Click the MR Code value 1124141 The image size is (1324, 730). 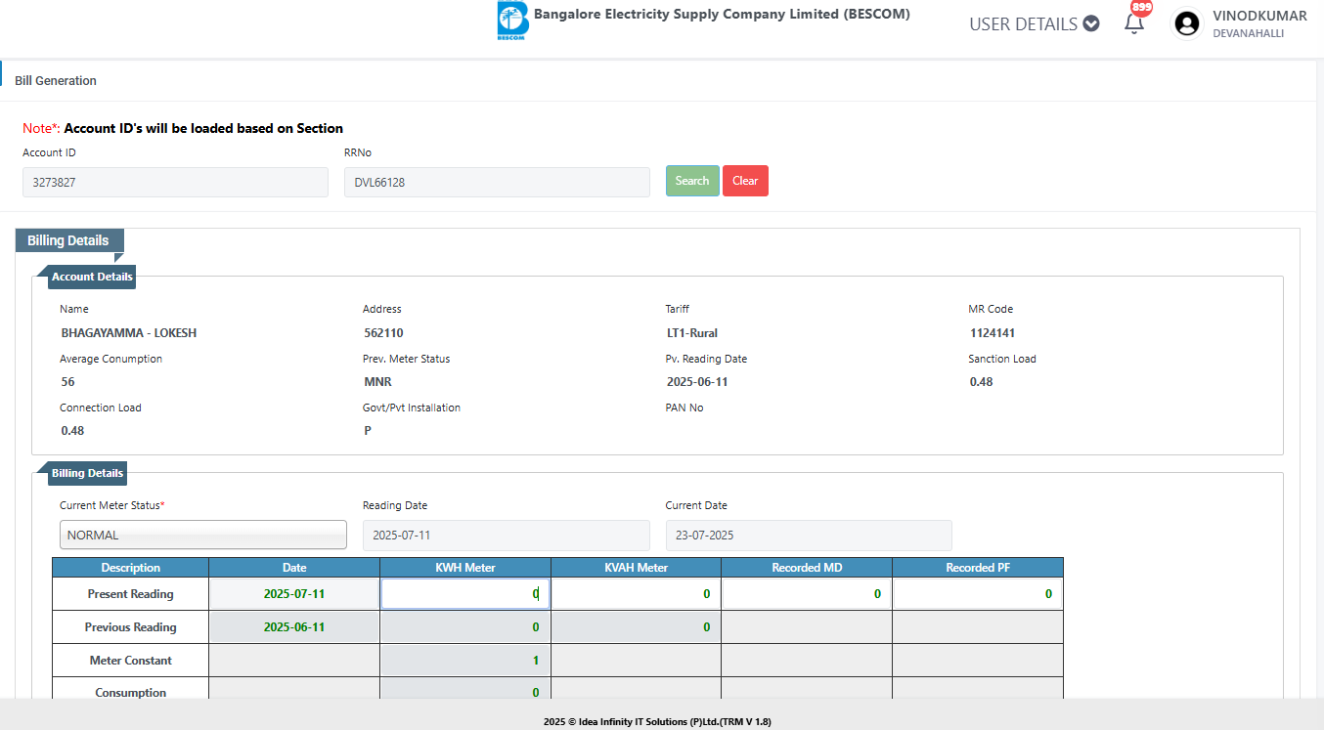click(x=993, y=333)
